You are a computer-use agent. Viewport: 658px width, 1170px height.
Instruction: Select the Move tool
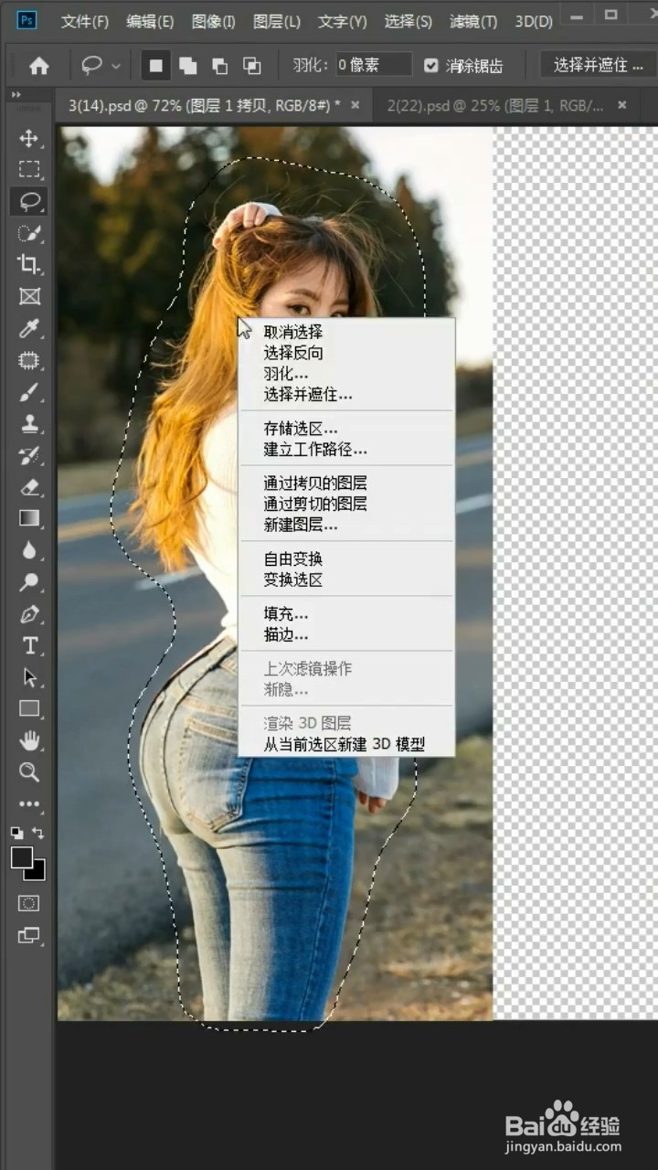coord(29,138)
